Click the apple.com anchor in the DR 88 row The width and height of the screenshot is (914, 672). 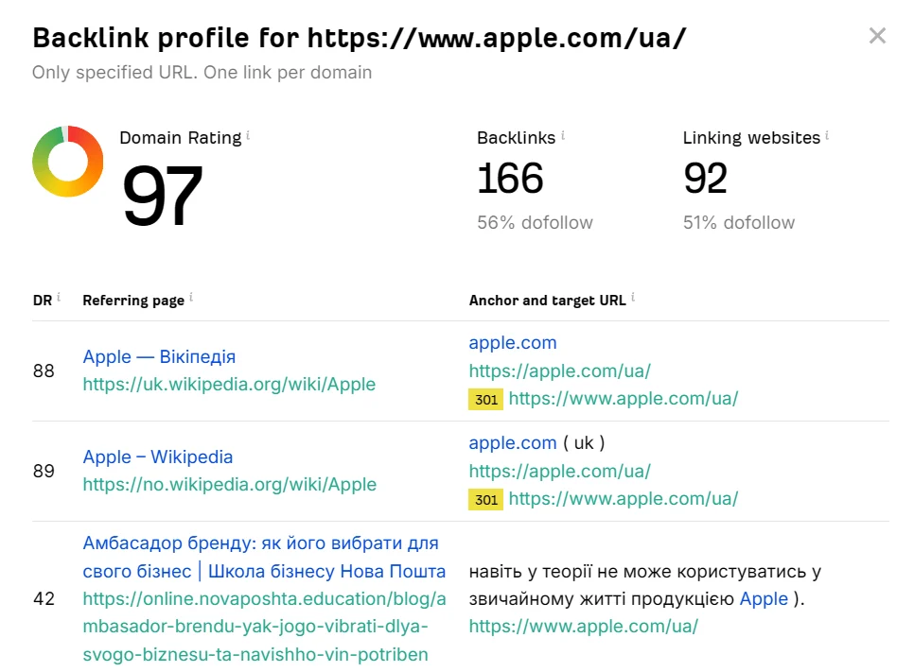coord(513,342)
